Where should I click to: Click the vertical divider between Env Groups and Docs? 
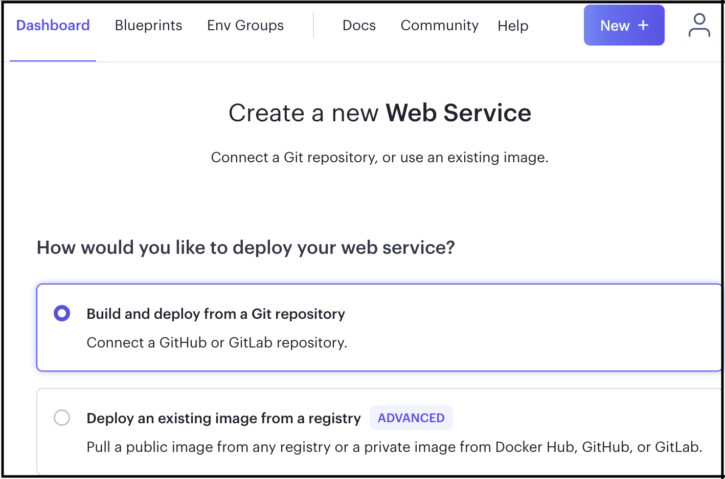(x=313, y=26)
